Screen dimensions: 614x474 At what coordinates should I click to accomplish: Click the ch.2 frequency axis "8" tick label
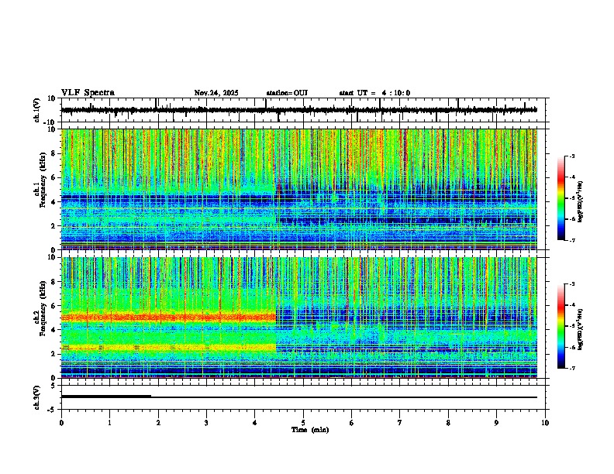54,282
